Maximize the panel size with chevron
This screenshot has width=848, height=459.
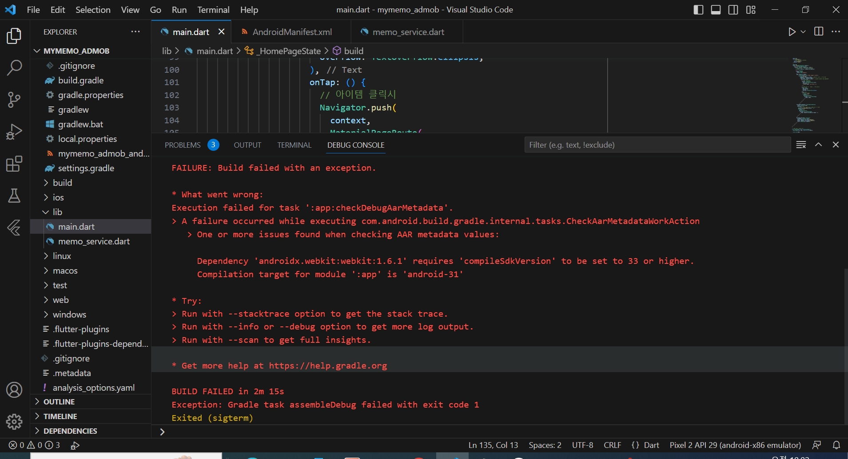(818, 145)
